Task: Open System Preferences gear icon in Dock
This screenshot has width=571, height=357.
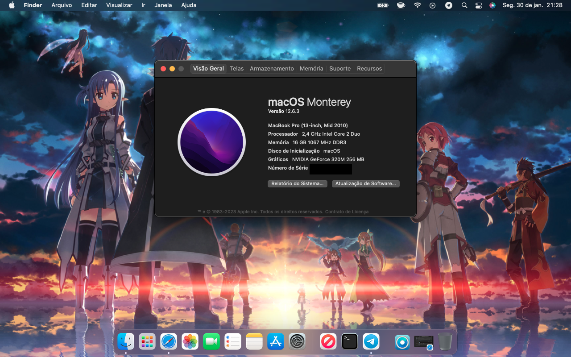Action: 297,342
